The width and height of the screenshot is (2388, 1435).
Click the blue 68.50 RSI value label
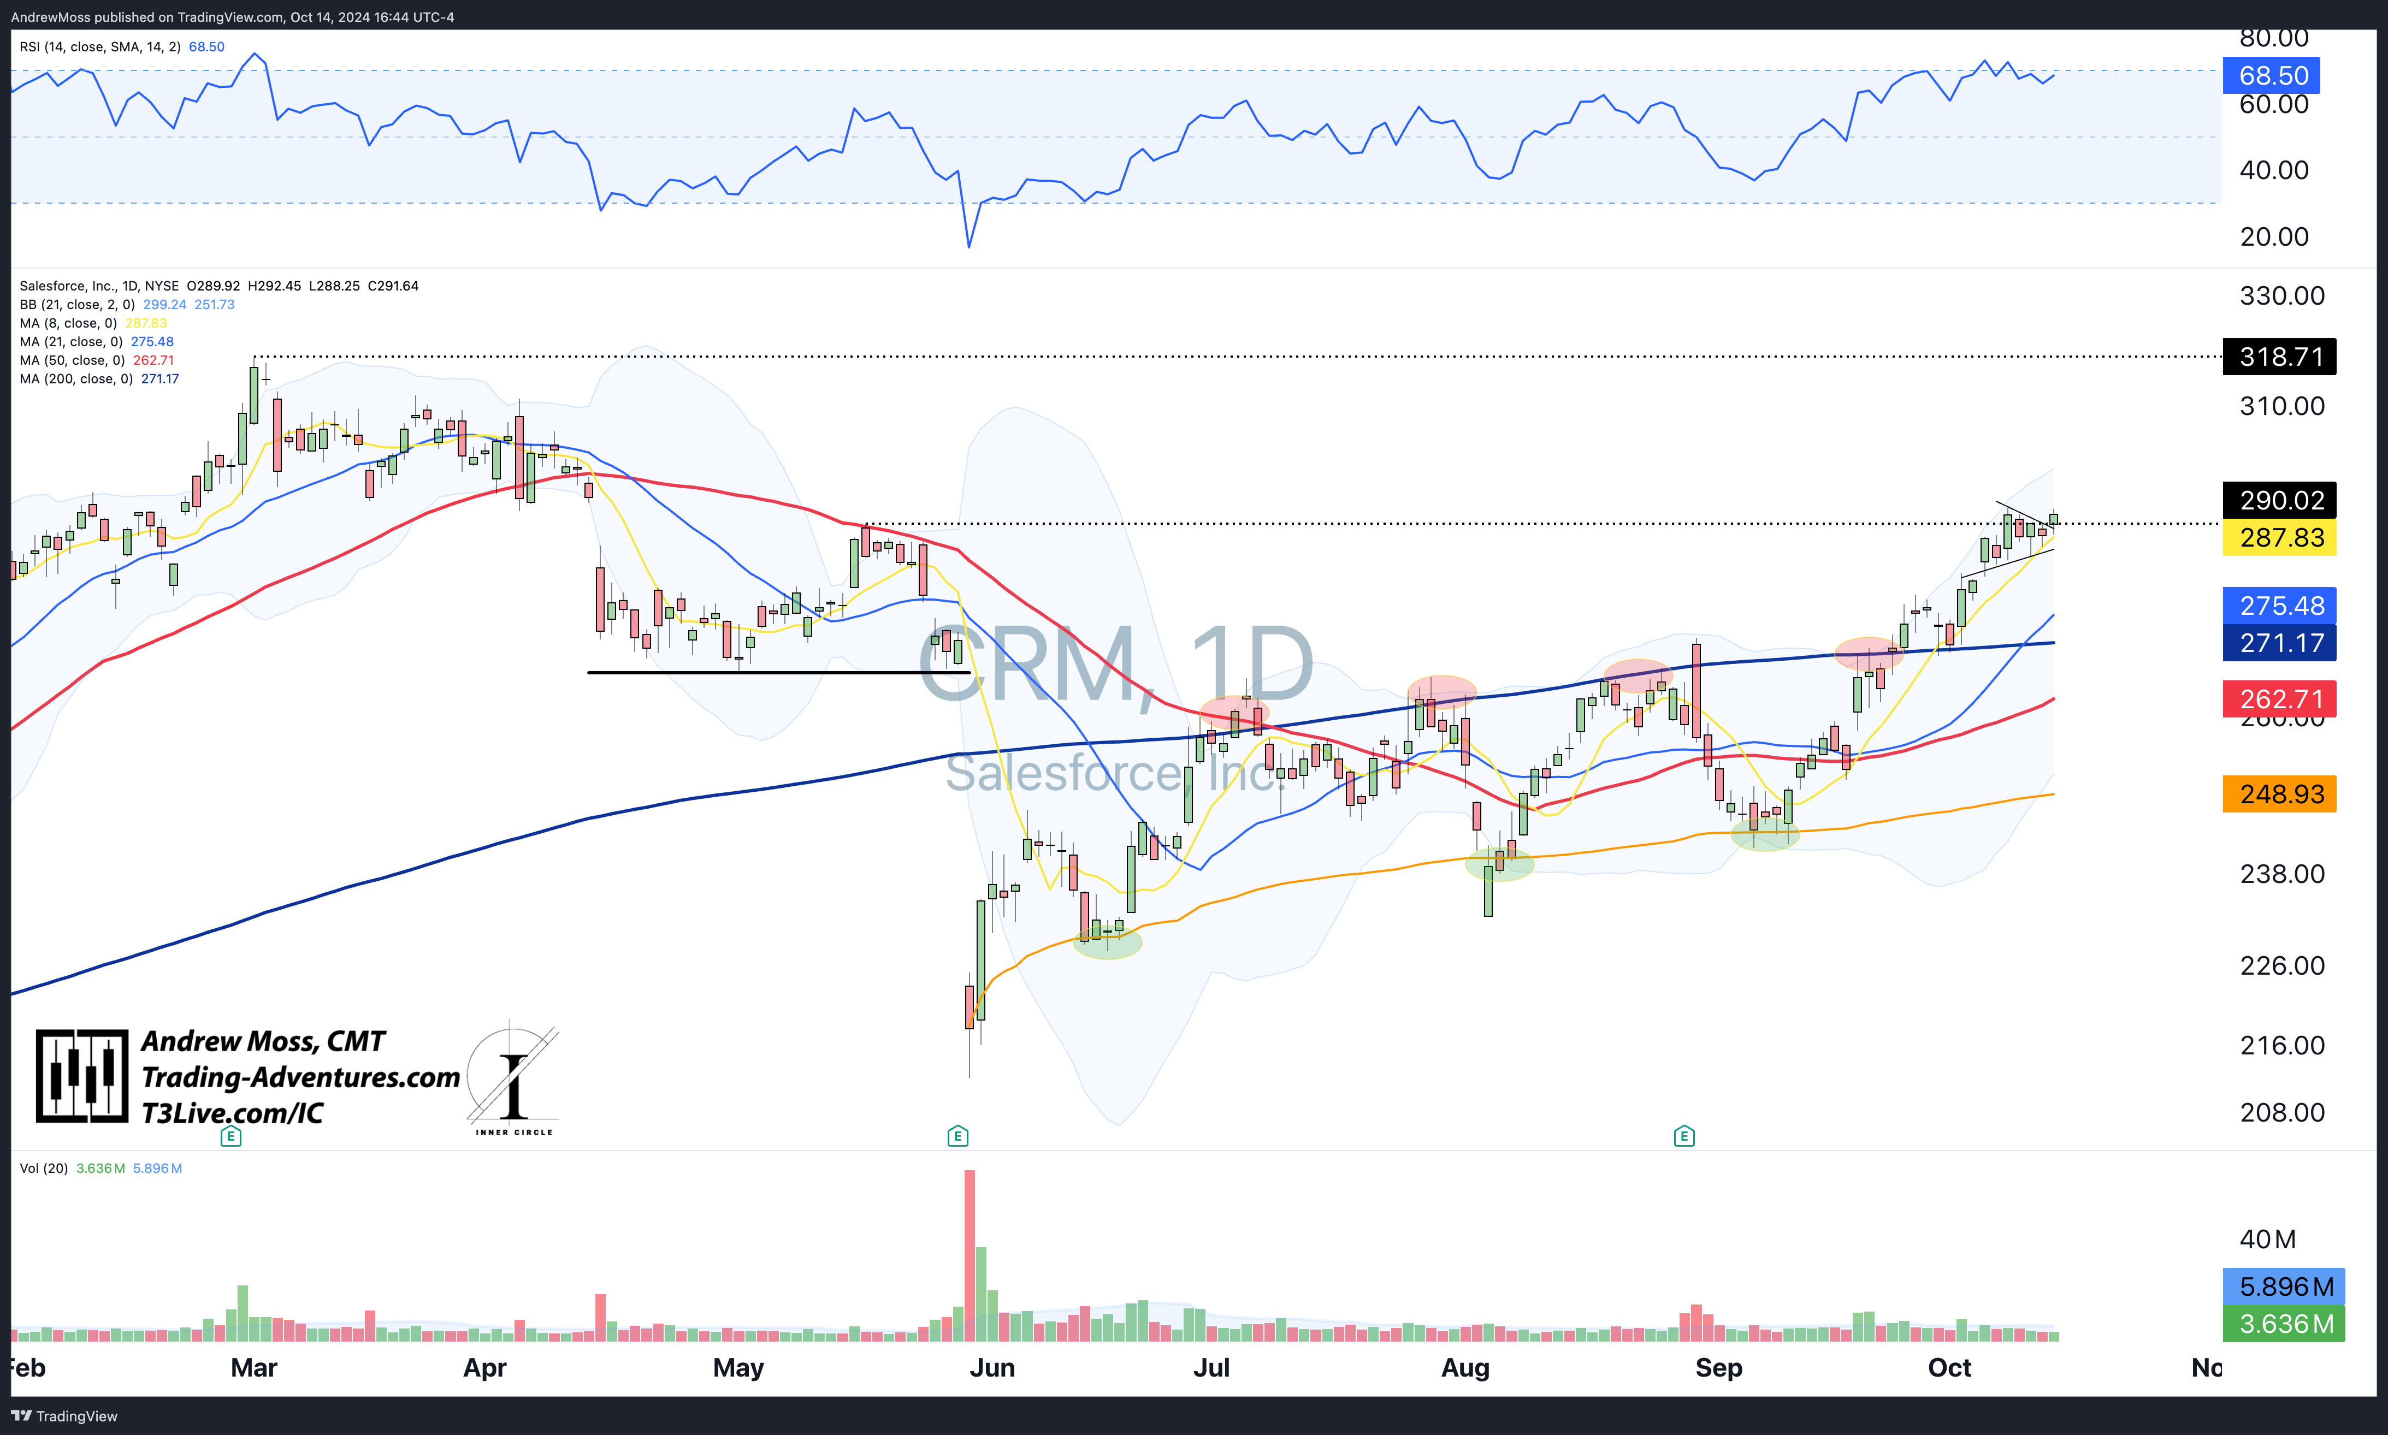[x=2272, y=75]
